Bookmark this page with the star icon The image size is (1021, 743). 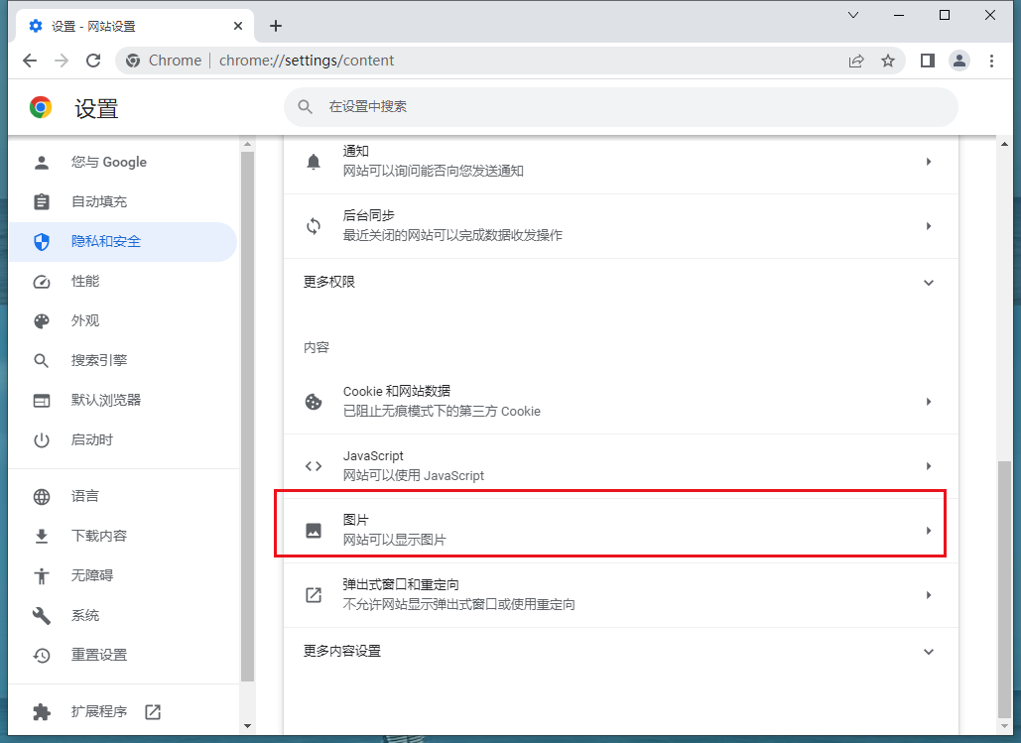888,61
